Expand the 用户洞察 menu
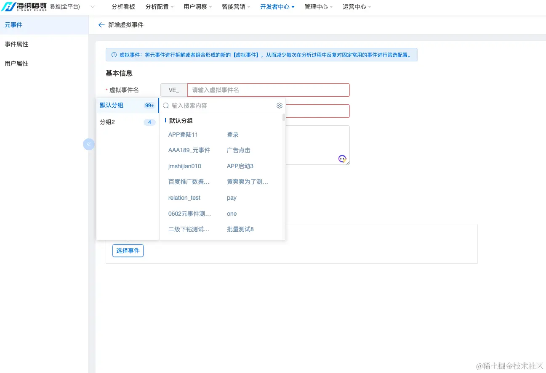 (197, 7)
